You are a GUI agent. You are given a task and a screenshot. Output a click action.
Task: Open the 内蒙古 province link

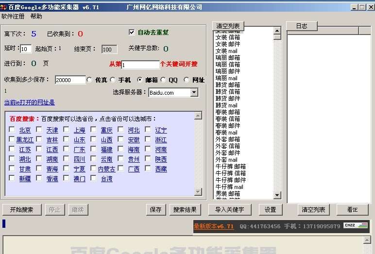[x=107, y=169]
